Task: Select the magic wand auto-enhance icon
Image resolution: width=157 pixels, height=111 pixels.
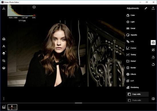Action: pos(146,8)
